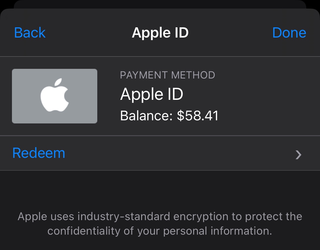This screenshot has width=320, height=250.
Task: Tap Done to close the sheet
Action: click(289, 33)
